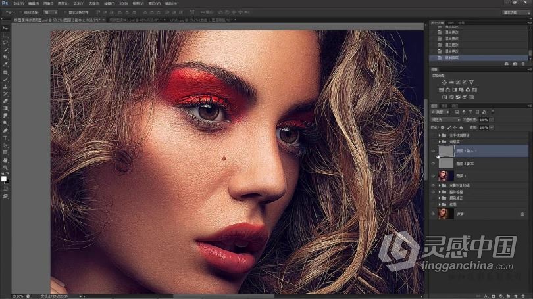The height and width of the screenshot is (299, 533).
Task: Click the foreground color swatch
Action: 4,179
